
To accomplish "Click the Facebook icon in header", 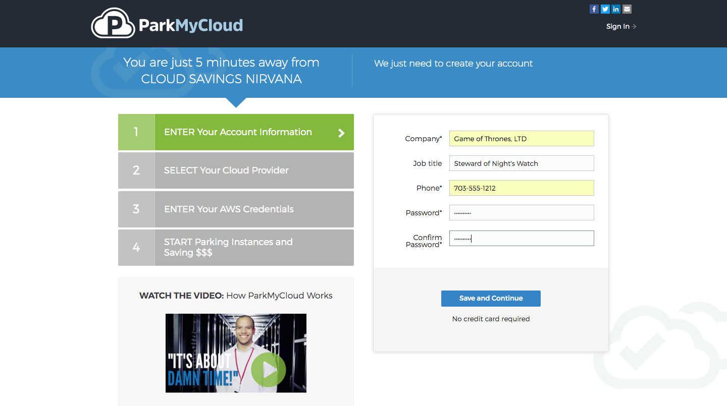I will [x=594, y=9].
